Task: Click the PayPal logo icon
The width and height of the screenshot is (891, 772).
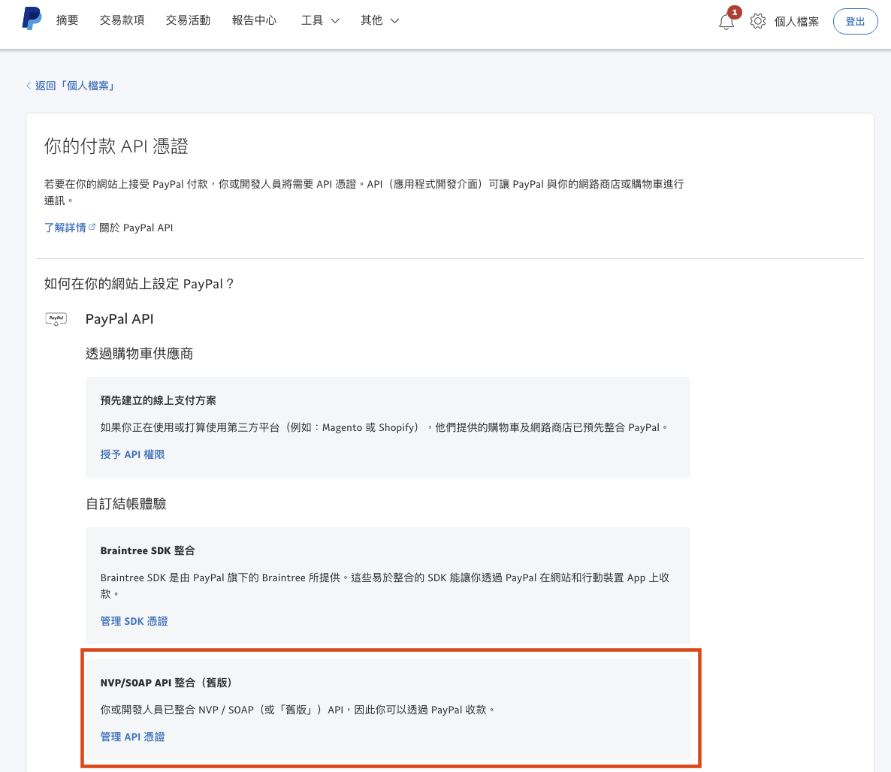Action: pyautogui.click(x=32, y=19)
